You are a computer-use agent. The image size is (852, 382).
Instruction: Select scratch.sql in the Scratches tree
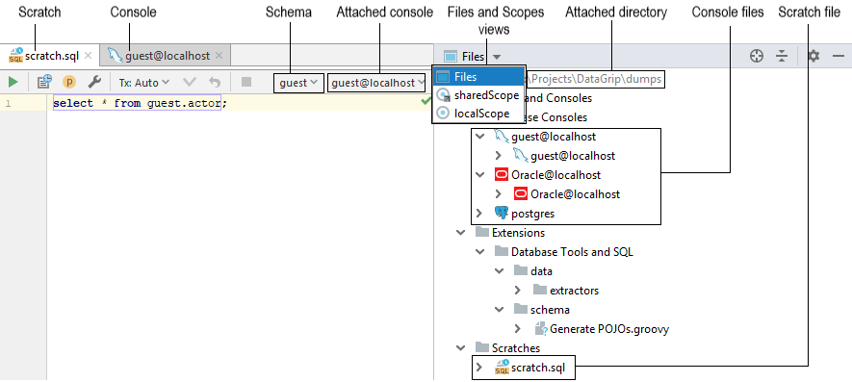[529, 368]
